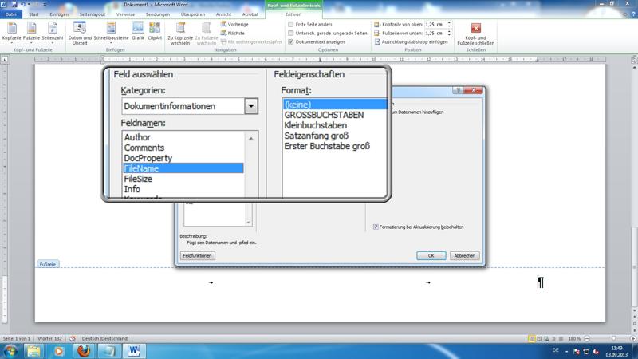The height and width of the screenshot is (359, 638).
Task: Insert ClipArt
Action: tap(155, 31)
